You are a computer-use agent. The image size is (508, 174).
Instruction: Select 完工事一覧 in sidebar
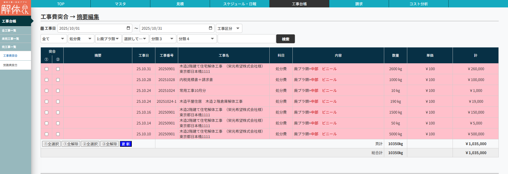tap(15, 47)
